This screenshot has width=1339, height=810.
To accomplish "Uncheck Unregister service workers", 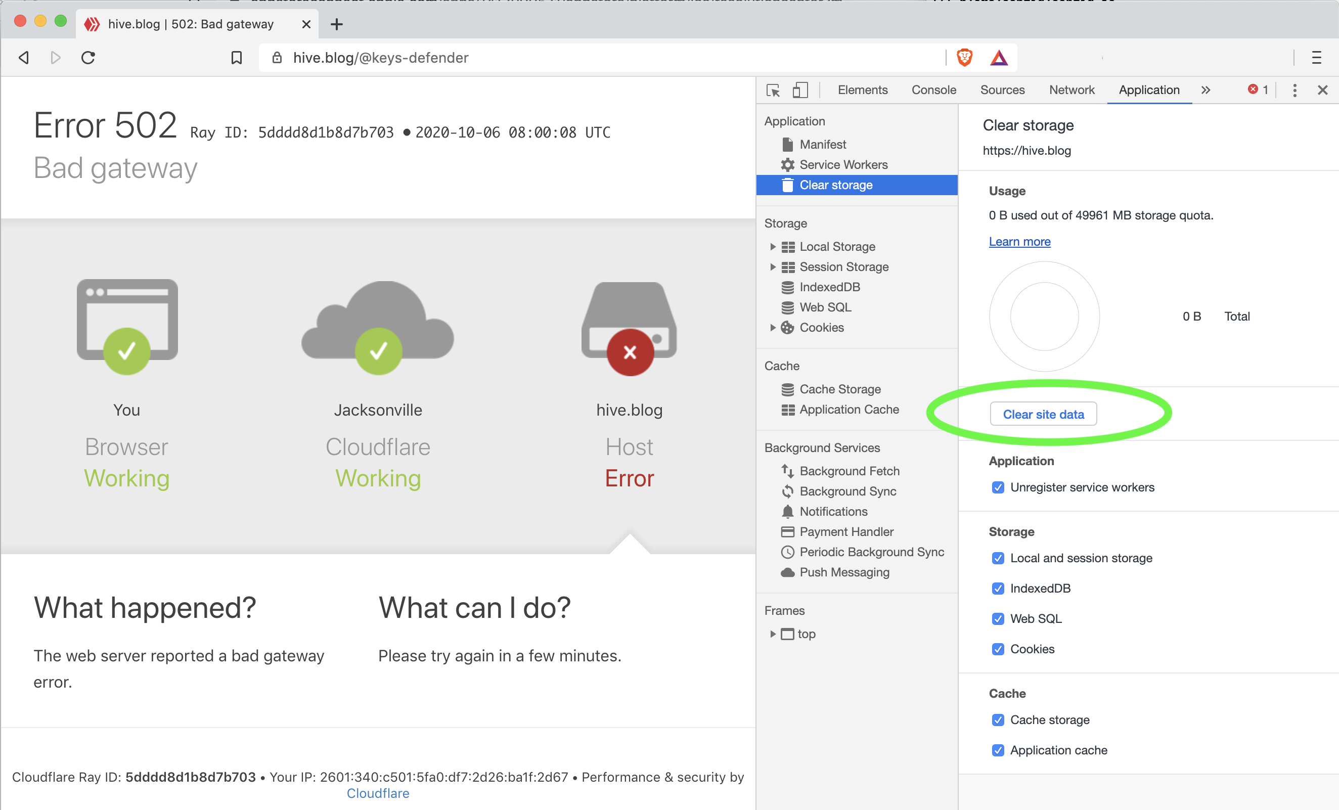I will (x=998, y=487).
